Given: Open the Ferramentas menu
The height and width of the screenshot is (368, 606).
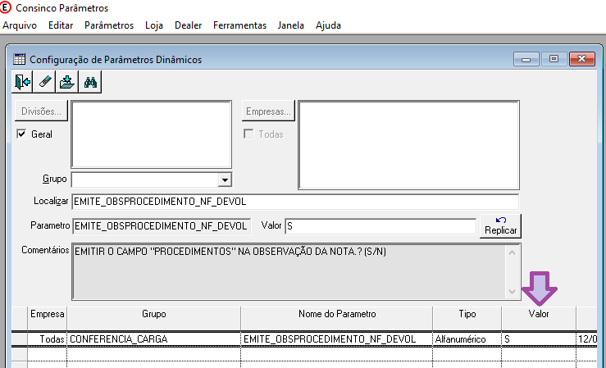Looking at the screenshot, I should point(239,25).
